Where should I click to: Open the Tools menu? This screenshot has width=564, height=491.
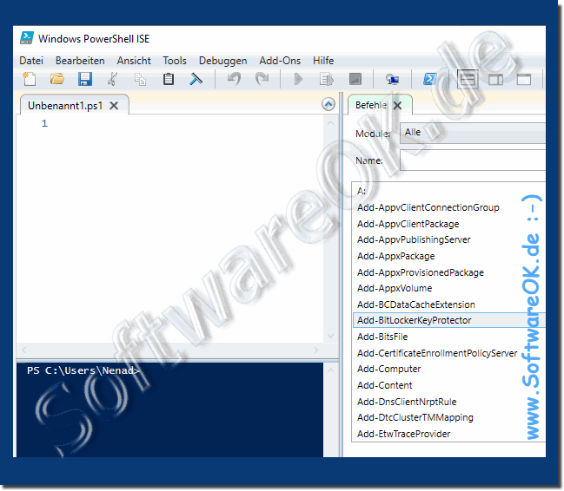[x=175, y=61]
